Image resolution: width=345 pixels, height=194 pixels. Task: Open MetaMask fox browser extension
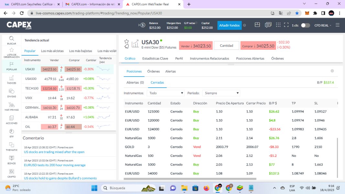[x=307, y=13]
